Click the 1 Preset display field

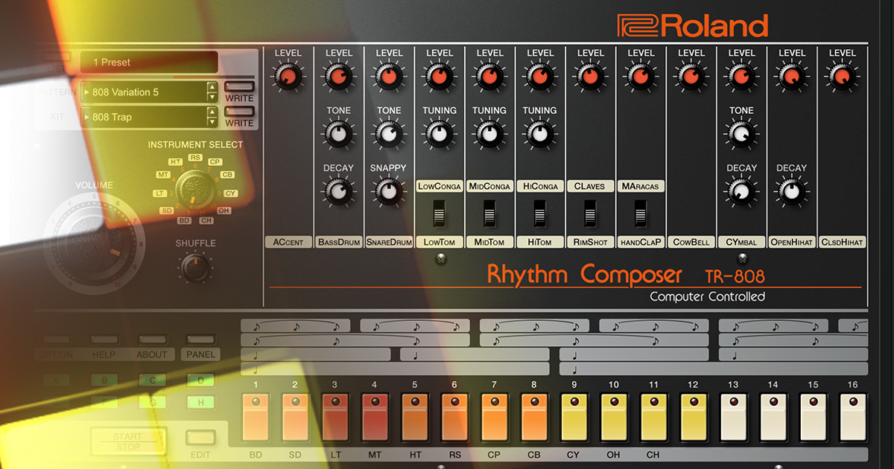pyautogui.click(x=150, y=63)
